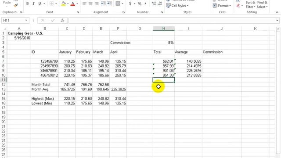281x158 pixels.
Task: Launch Font settings dialog launcher
Action: point(78,12)
